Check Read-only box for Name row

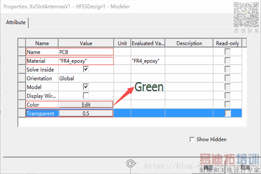[x=227, y=52]
